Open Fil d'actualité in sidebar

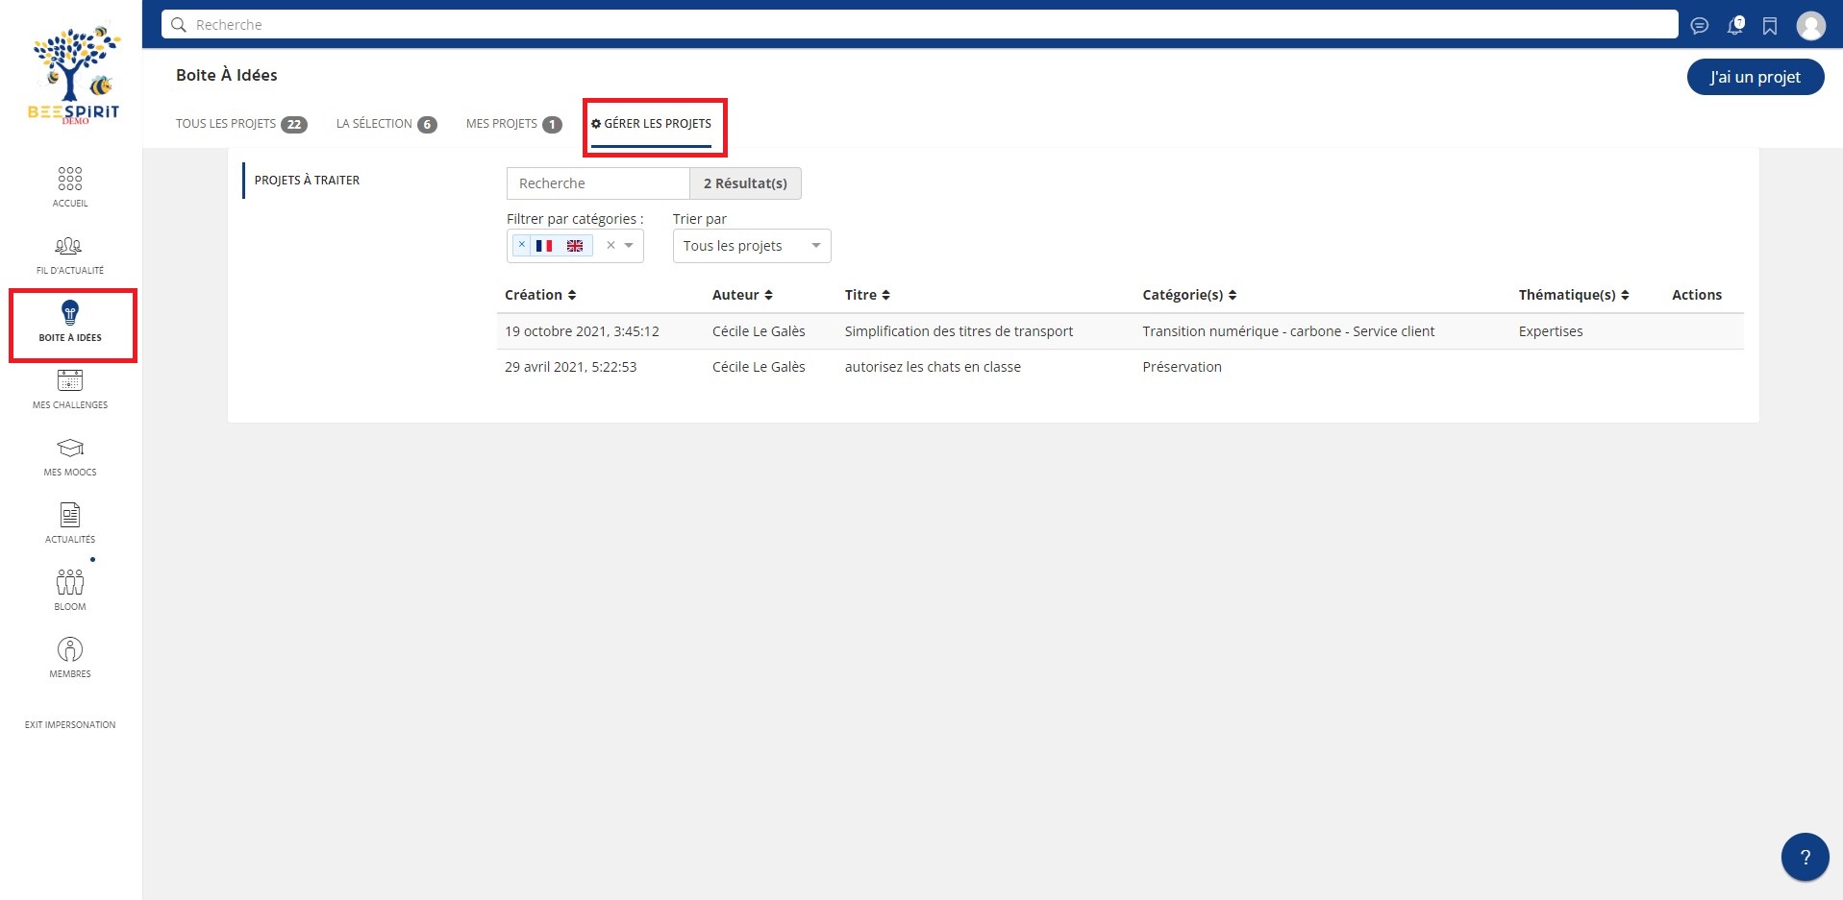click(x=70, y=255)
